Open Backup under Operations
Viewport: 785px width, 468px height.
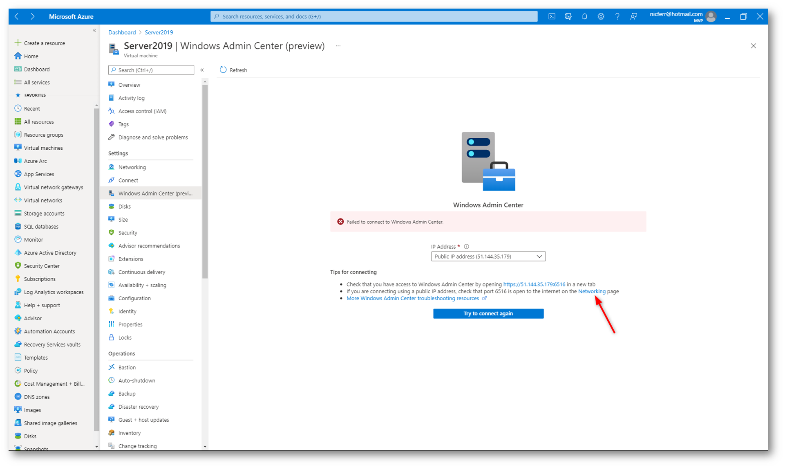122,393
